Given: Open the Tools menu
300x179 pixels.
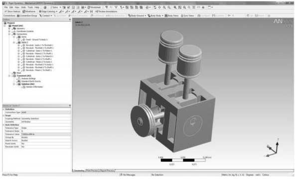Looking at the screenshot, I should (30, 7).
